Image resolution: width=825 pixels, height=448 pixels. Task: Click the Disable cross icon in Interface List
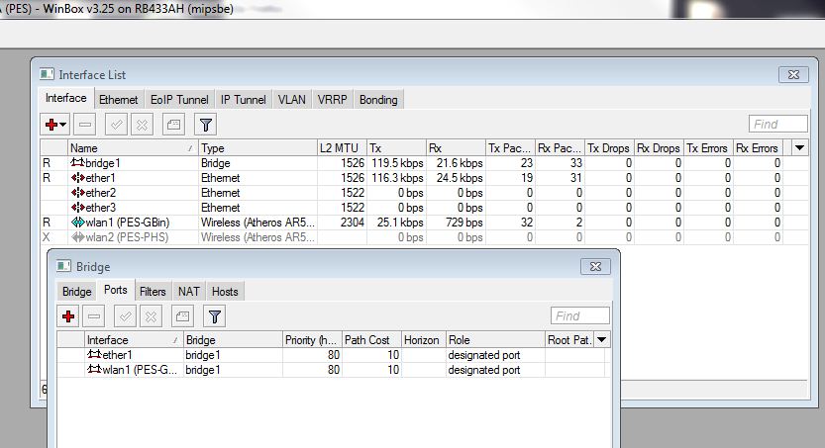click(142, 125)
